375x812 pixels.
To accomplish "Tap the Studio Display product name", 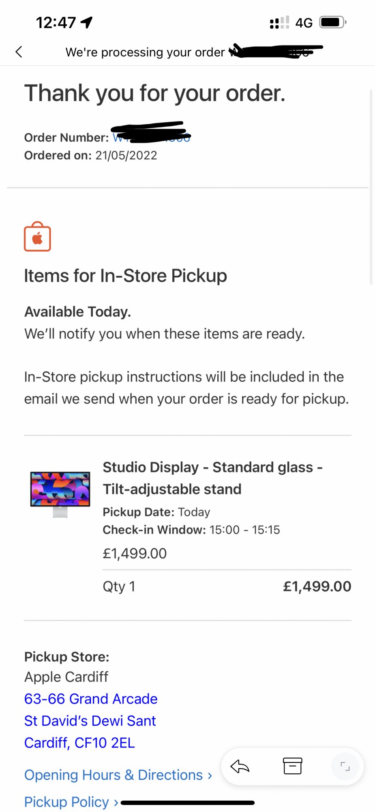I will [x=212, y=478].
